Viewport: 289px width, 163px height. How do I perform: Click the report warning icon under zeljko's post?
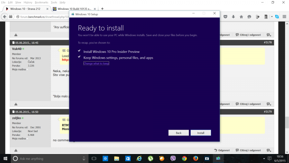[x=16, y=150]
